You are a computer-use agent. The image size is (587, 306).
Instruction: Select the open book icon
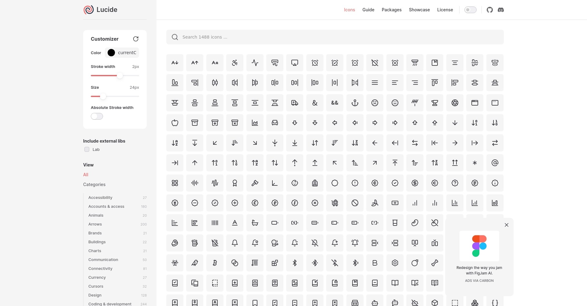coord(395,283)
